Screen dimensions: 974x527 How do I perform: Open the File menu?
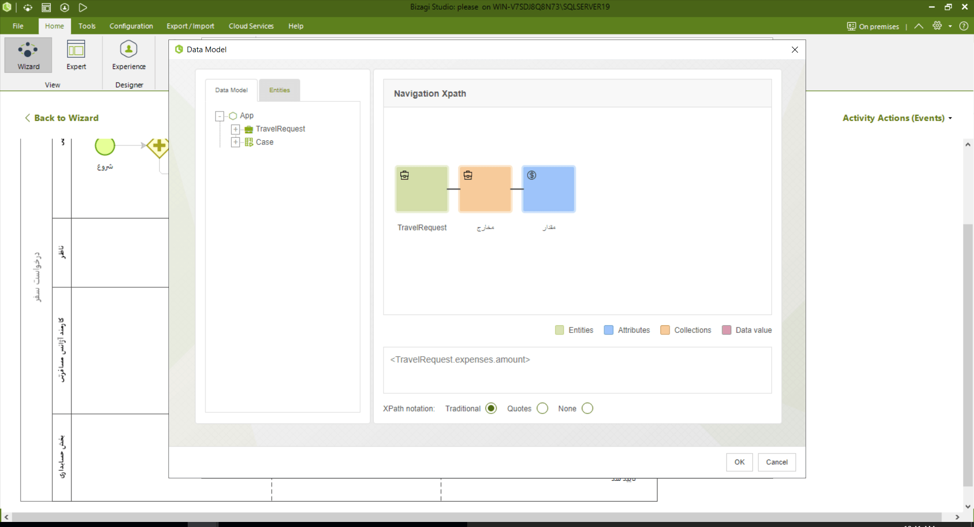click(x=18, y=26)
